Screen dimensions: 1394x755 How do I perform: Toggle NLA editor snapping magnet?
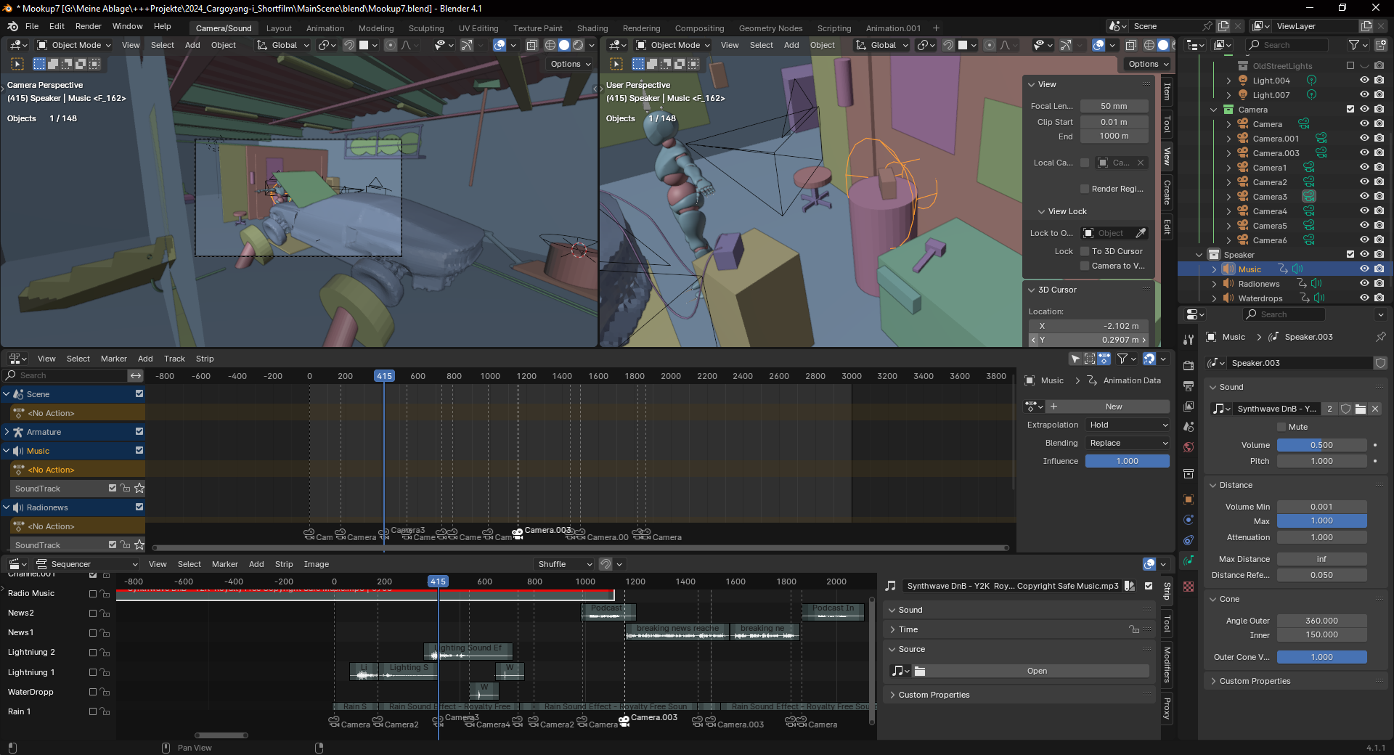(x=1149, y=359)
